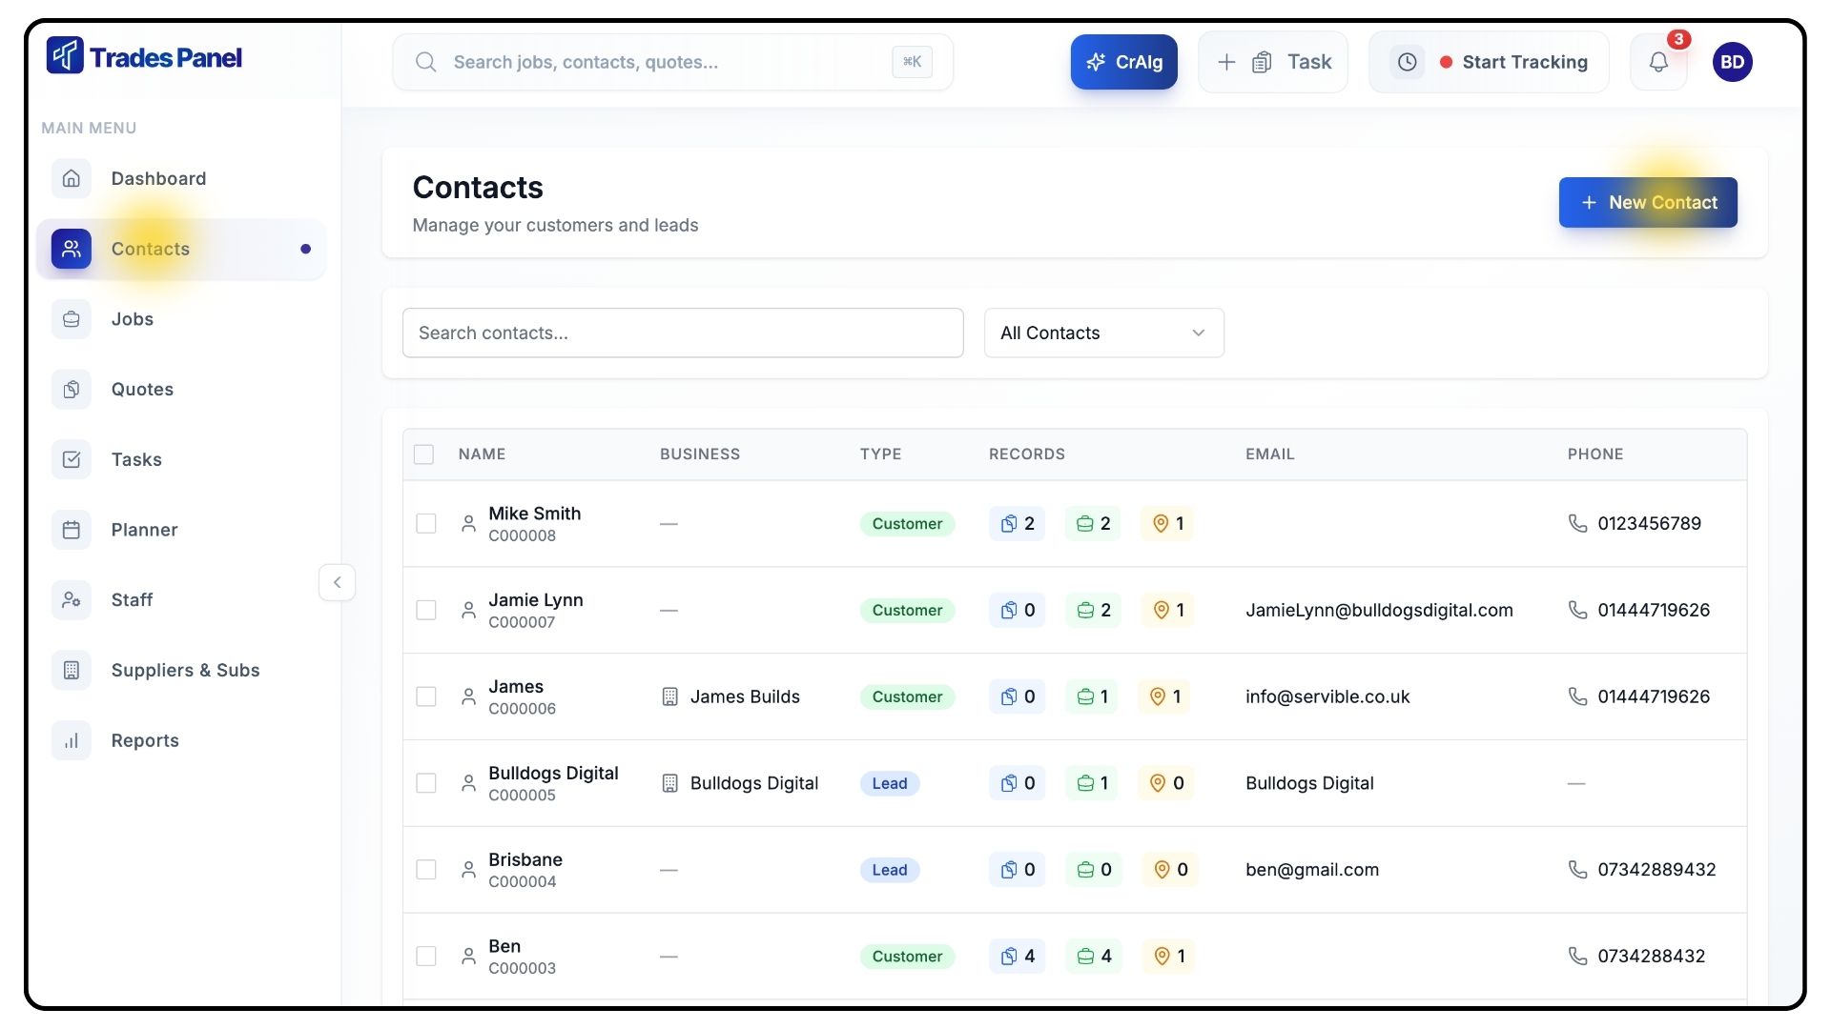This screenshot has width=1831, height=1029.
Task: Open Jamie Lynn's jobs record count
Action: pos(1093,610)
